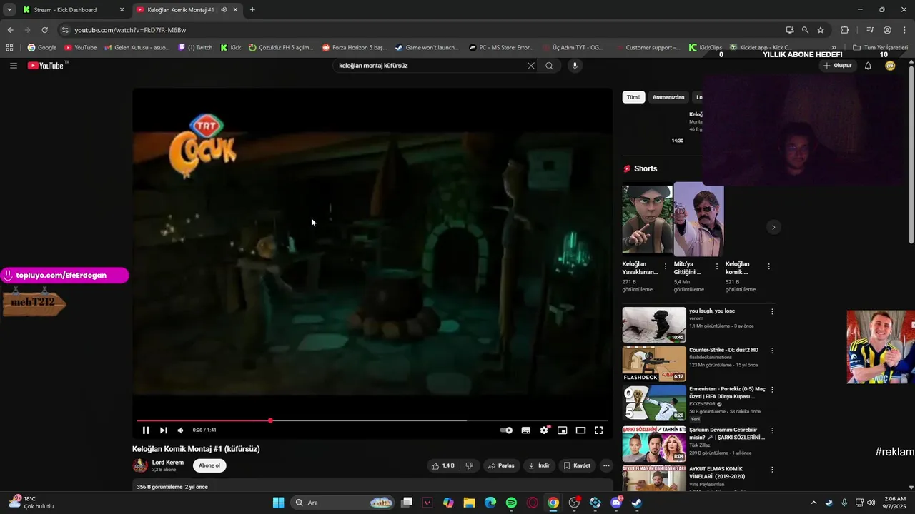The width and height of the screenshot is (915, 514).
Task: Open options for Mito'ya Gittiğini short
Action: coord(717,266)
